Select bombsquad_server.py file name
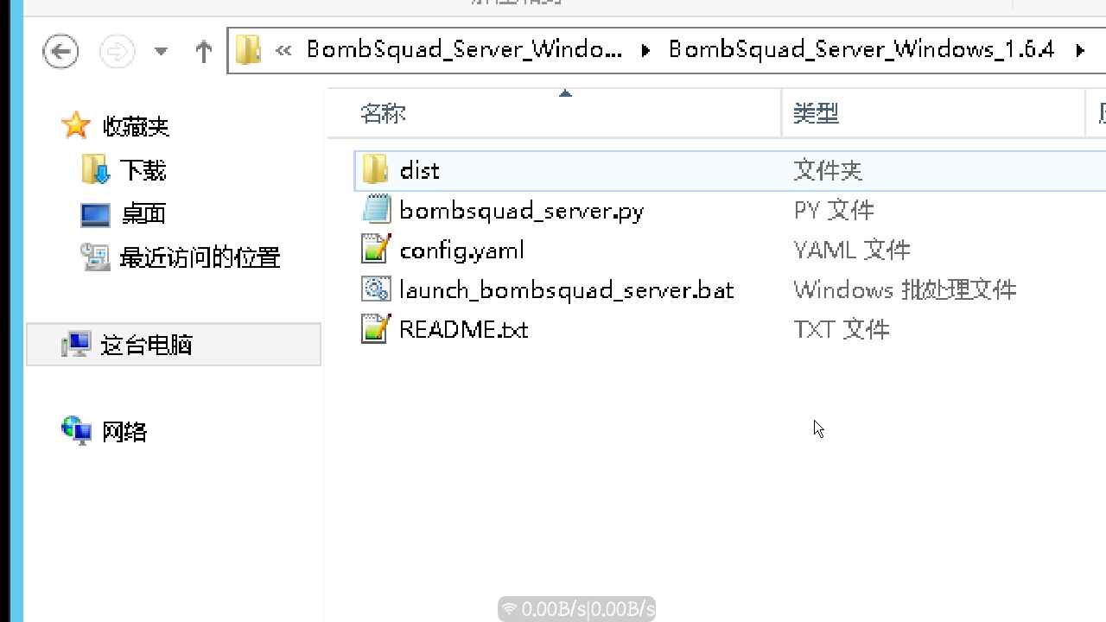This screenshot has width=1106, height=622. point(521,211)
